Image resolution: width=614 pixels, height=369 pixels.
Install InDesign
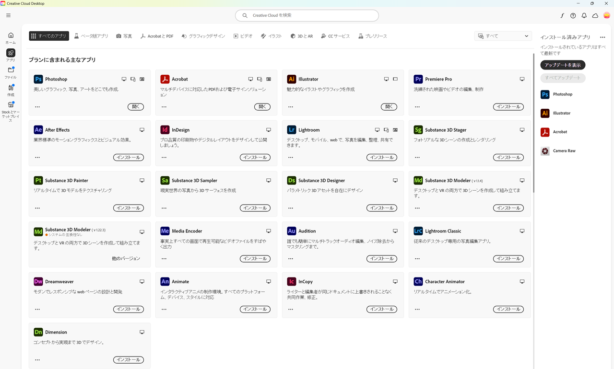255,157
